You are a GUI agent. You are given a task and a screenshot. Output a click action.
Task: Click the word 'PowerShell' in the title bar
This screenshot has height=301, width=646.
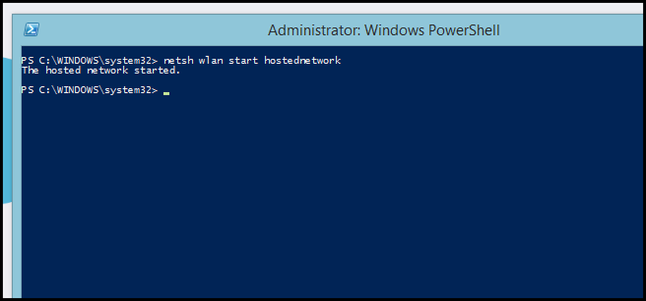click(464, 30)
